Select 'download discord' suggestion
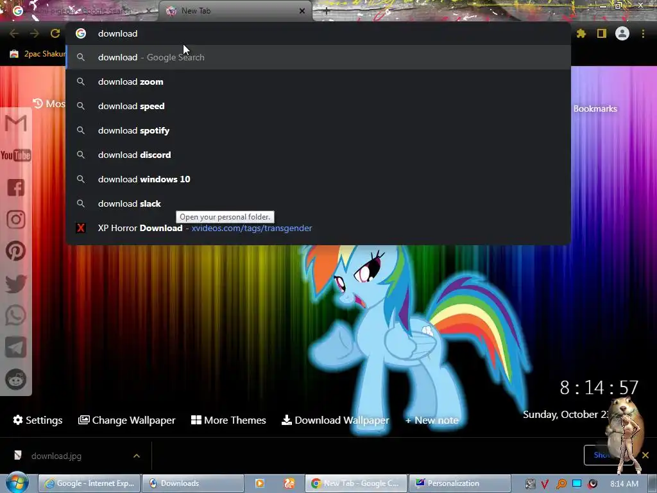Screen dimensions: 657x493 318,155
